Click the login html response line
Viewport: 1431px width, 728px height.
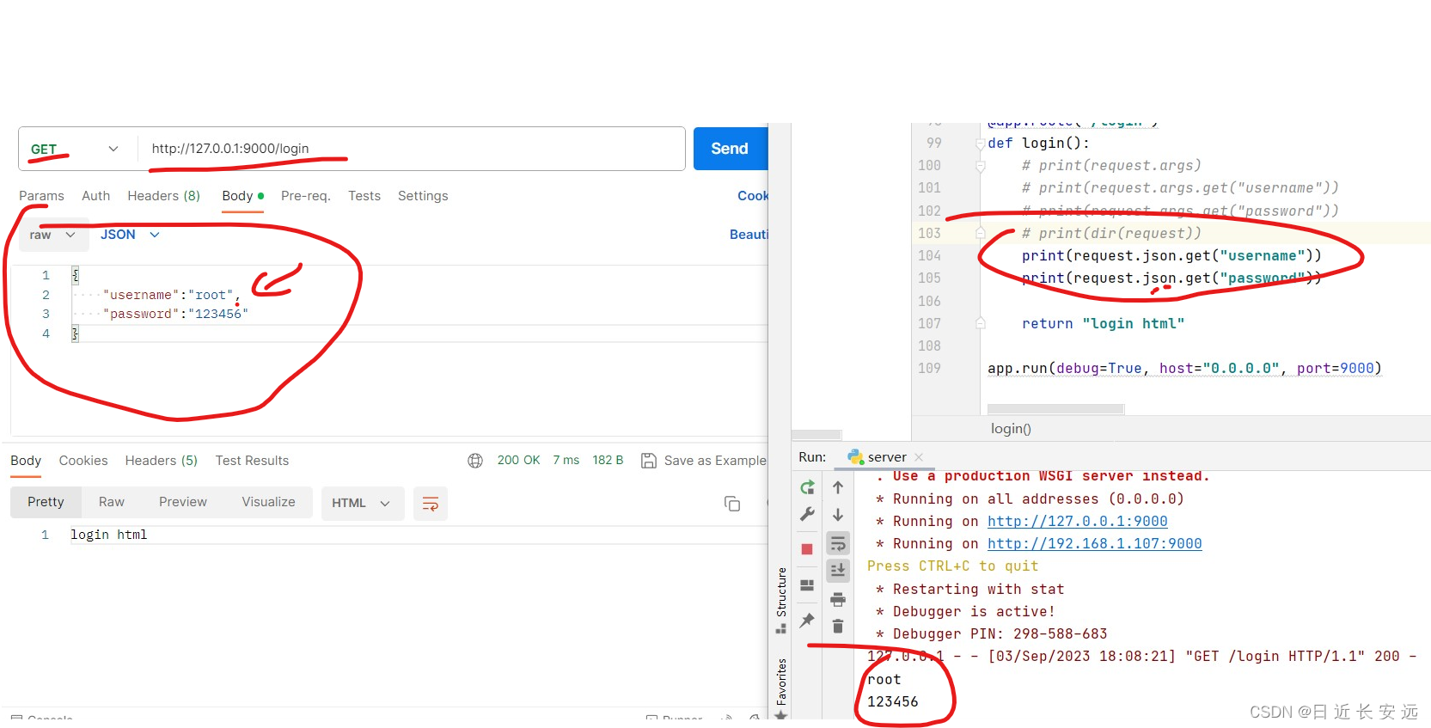click(x=108, y=535)
